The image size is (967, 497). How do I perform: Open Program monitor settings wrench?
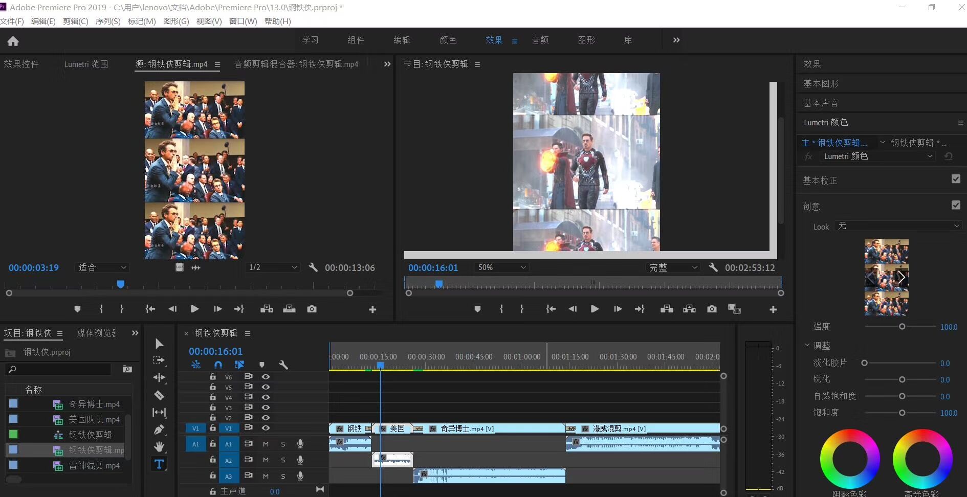[713, 267]
